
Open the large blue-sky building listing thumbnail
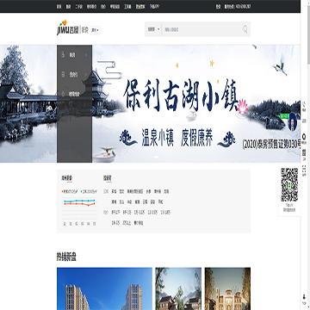104,288
